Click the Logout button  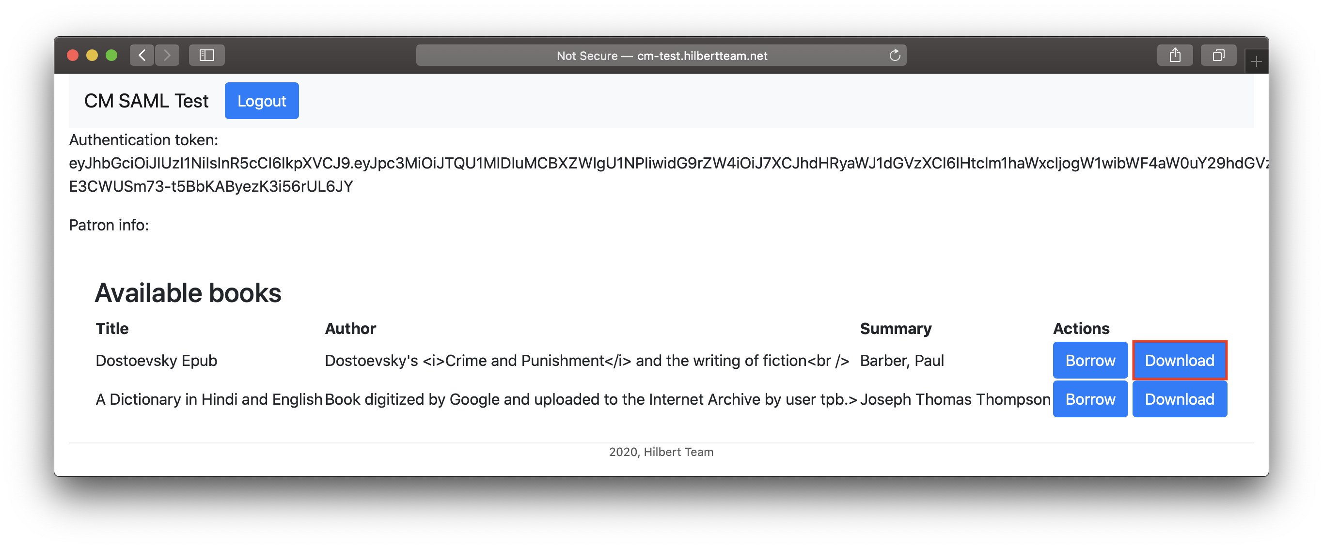(262, 100)
